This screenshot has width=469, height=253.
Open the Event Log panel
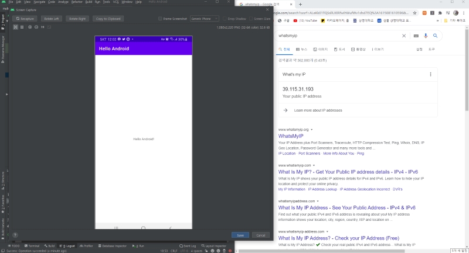pyautogui.click(x=188, y=246)
